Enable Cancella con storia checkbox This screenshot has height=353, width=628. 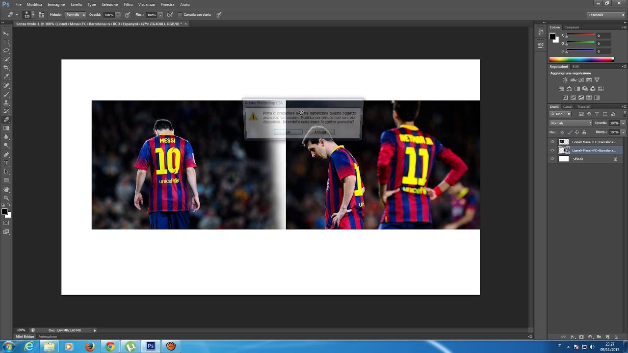click(180, 15)
